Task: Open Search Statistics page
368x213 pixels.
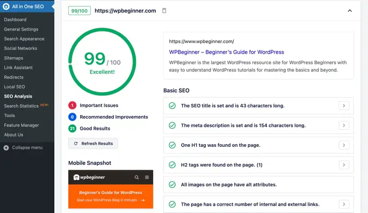Action: tap(21, 106)
